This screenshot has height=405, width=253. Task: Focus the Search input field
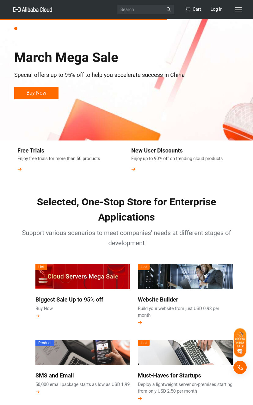click(142, 9)
